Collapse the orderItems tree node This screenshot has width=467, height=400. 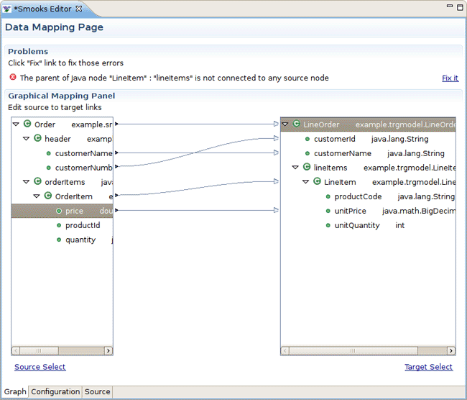(x=27, y=182)
